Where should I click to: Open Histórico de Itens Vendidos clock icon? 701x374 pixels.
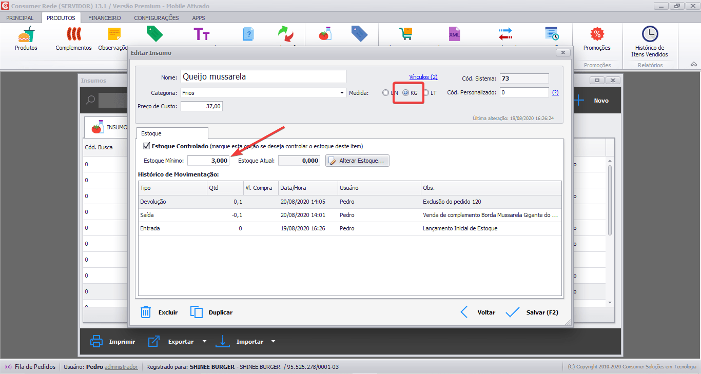pos(650,34)
